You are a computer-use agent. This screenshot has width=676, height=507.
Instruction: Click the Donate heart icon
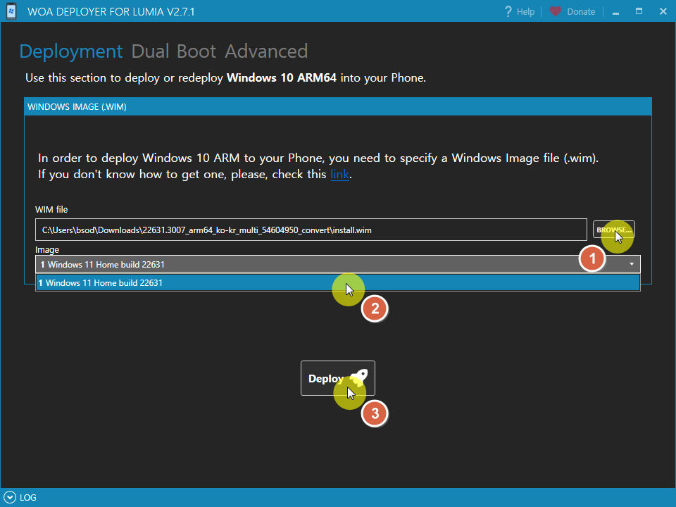coord(556,12)
